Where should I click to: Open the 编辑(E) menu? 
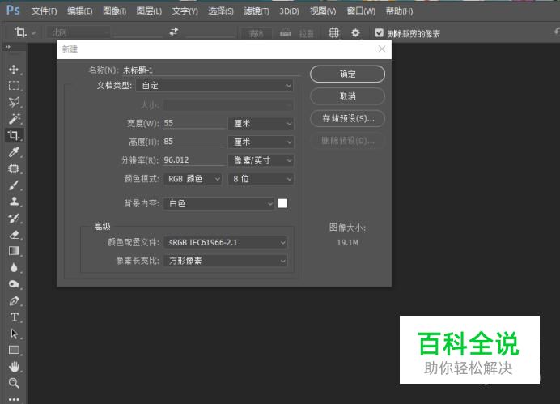(x=79, y=11)
